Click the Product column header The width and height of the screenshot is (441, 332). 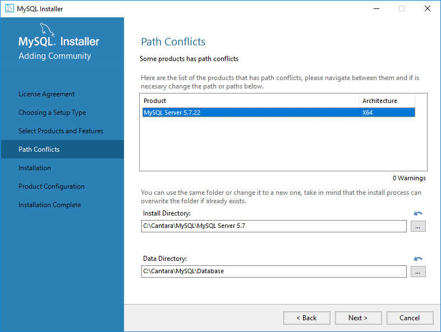(250, 101)
